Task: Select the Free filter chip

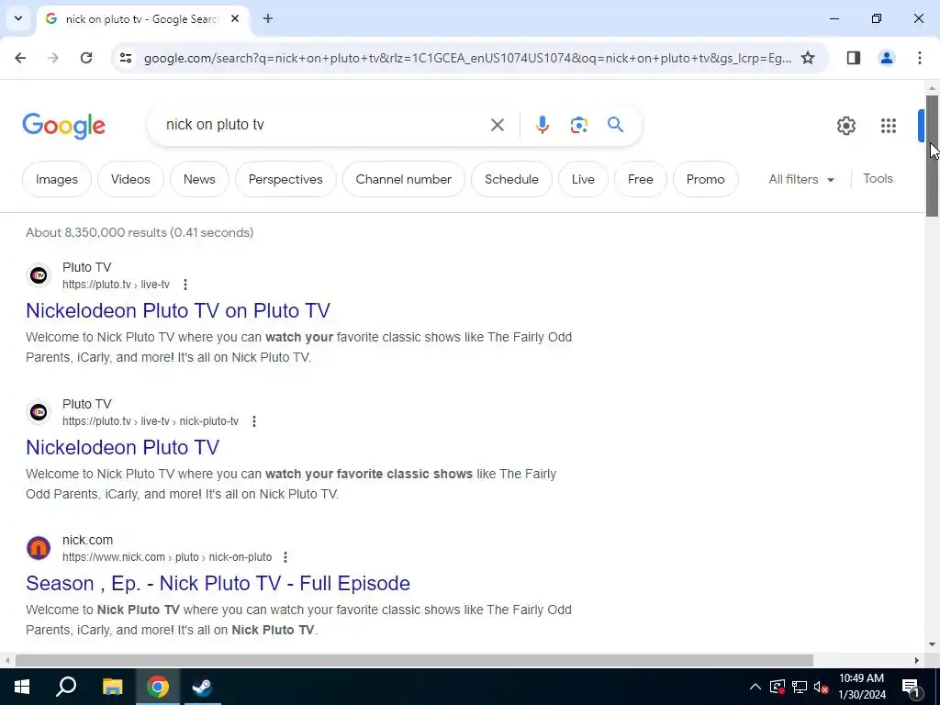Action: [x=640, y=179]
